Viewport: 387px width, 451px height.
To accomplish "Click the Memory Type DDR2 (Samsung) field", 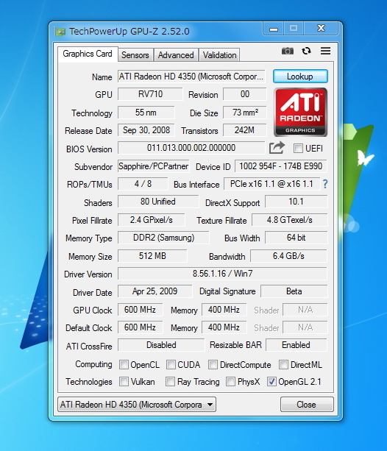I will click(163, 238).
